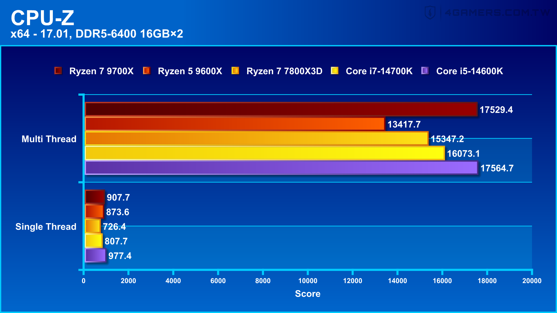Click the Single Thread orange-red 873.6 bar
Viewport: 557px width, 313px height.
pyautogui.click(x=94, y=212)
